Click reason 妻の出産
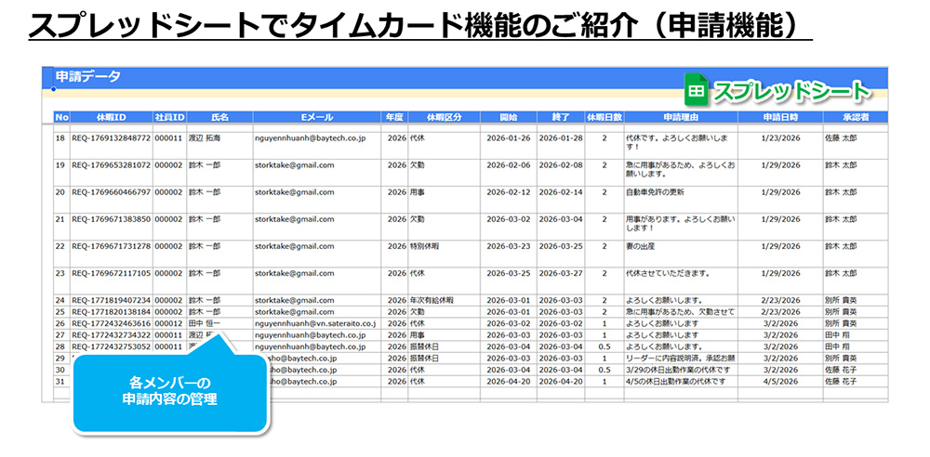 click(x=640, y=246)
